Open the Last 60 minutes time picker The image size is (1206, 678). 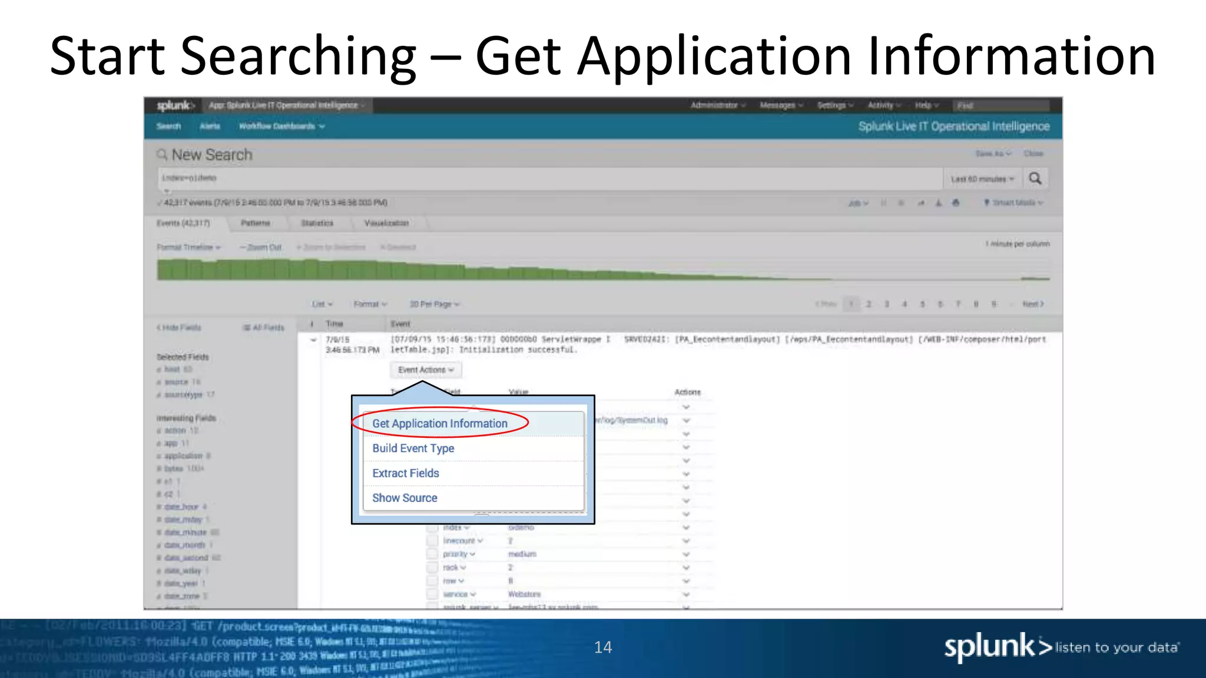[x=983, y=179]
